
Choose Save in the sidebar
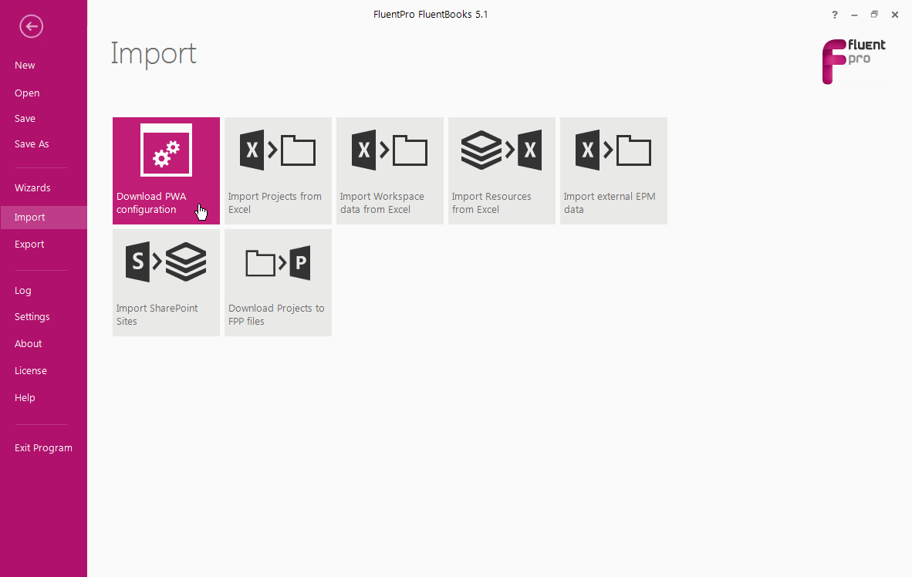25,119
